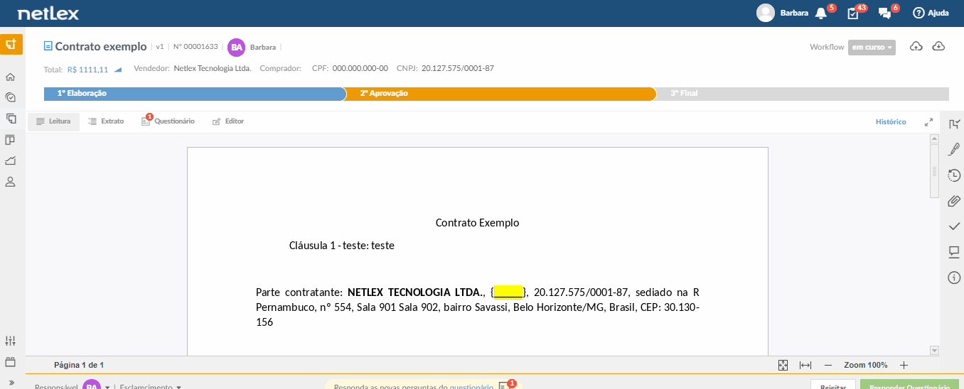Open the chat messages icon with 6 badge

pyautogui.click(x=885, y=13)
